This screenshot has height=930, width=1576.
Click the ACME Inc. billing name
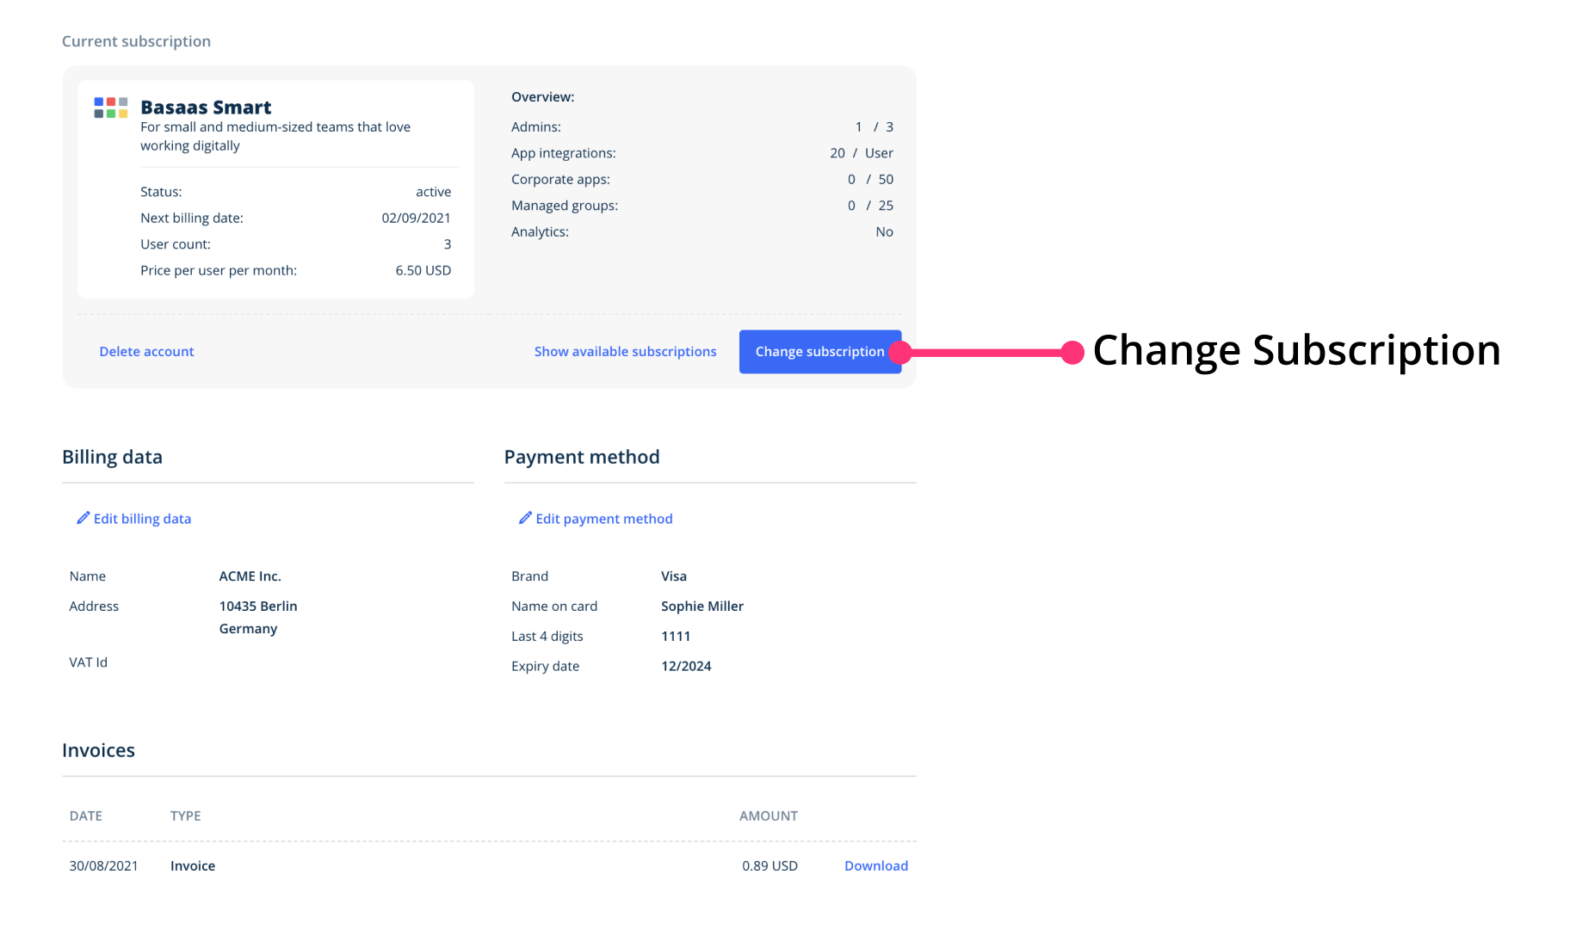(250, 576)
